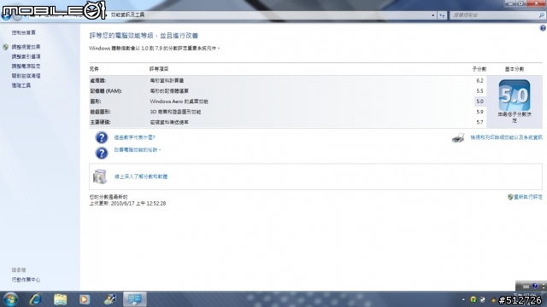Launch Internet Explorer from the taskbar
The height and width of the screenshot is (307, 547).
35,299
